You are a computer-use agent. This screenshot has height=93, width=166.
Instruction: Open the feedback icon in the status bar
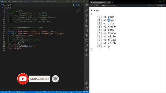[84, 92]
